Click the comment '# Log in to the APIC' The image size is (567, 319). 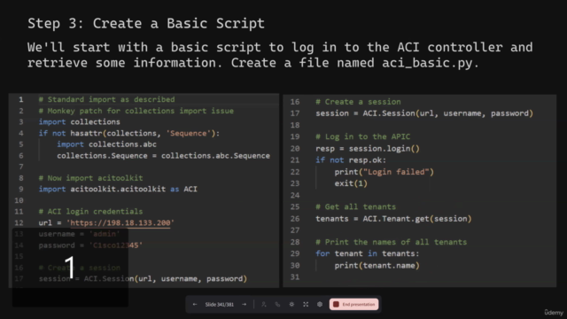coord(362,136)
